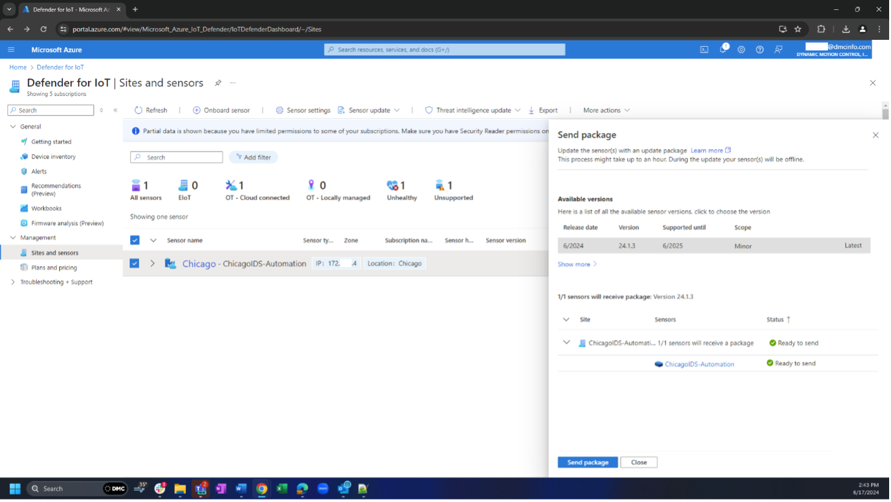Open Microsoft Teams from the taskbar

click(201, 488)
